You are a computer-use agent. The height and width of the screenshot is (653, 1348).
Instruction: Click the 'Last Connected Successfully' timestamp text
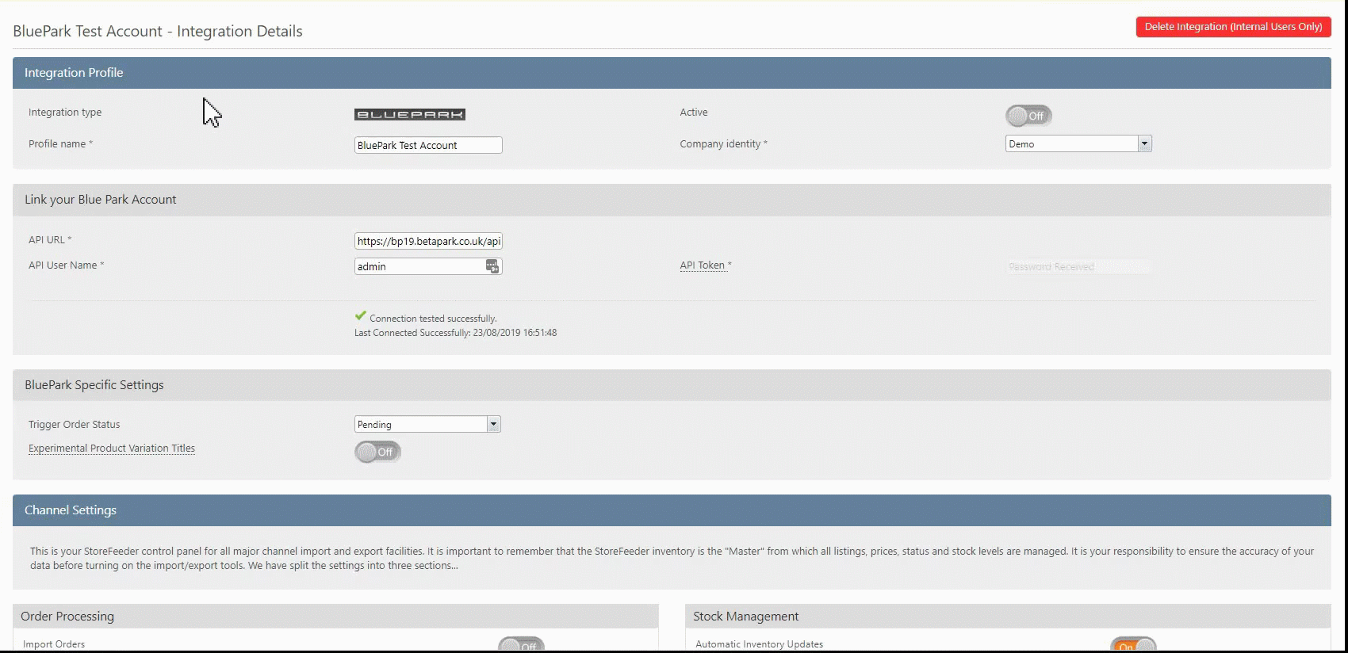click(x=455, y=333)
